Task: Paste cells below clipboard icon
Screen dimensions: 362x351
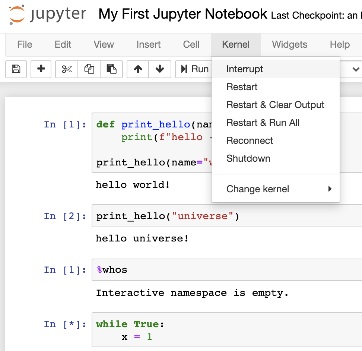Action: (111, 69)
